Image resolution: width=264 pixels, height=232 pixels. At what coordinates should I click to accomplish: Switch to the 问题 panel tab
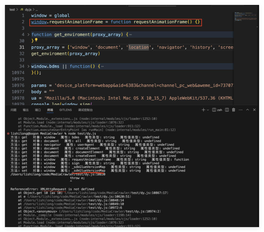pos(14,110)
